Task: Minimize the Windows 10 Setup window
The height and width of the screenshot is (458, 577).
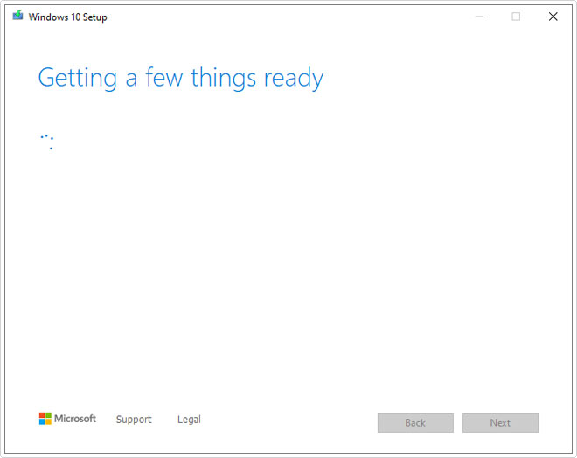Action: coord(479,17)
